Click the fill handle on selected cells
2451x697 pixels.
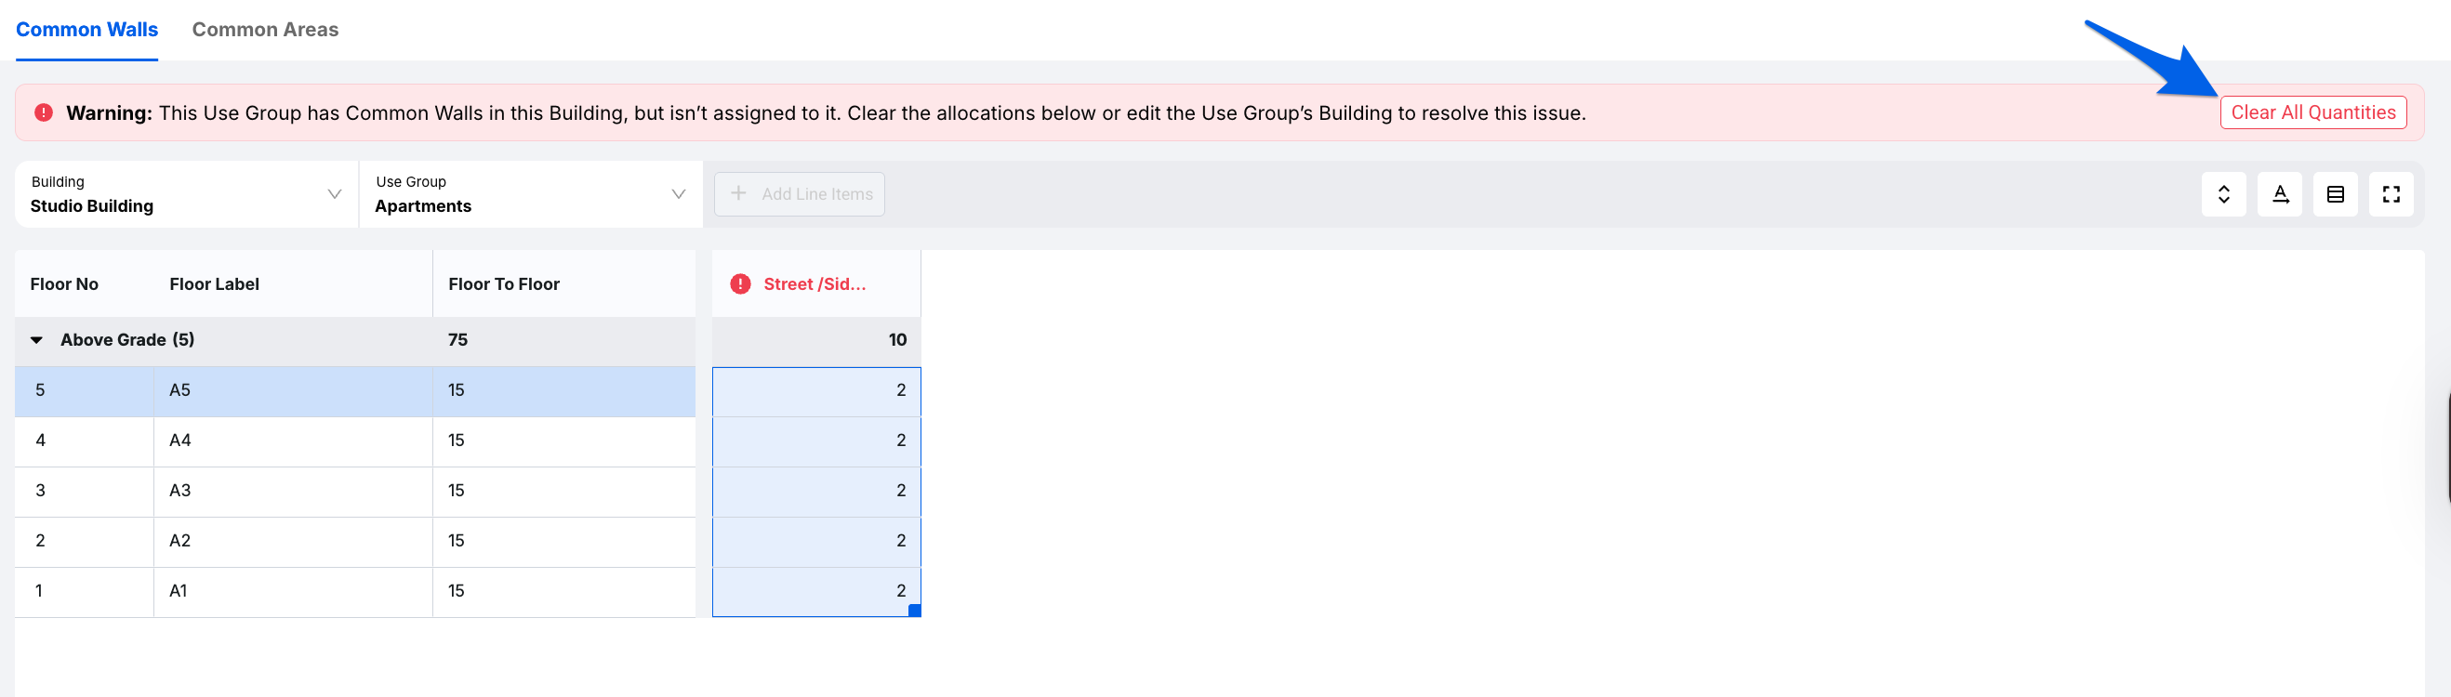pyautogui.click(x=914, y=612)
